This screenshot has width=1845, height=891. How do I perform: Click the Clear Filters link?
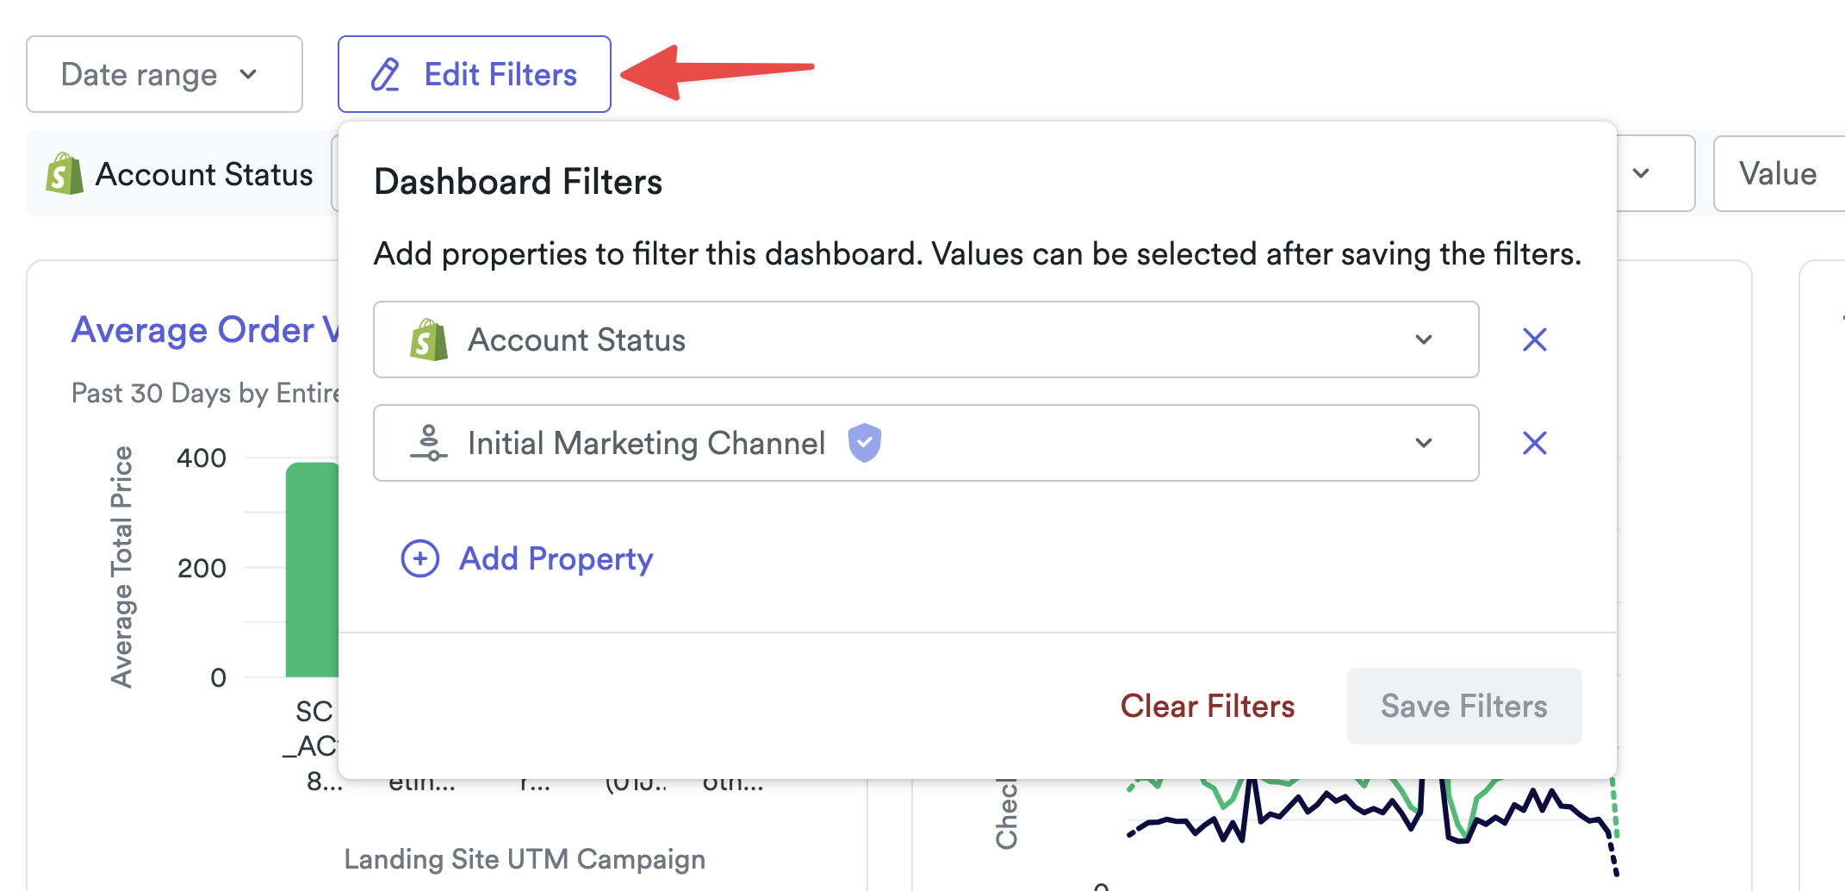(x=1208, y=706)
